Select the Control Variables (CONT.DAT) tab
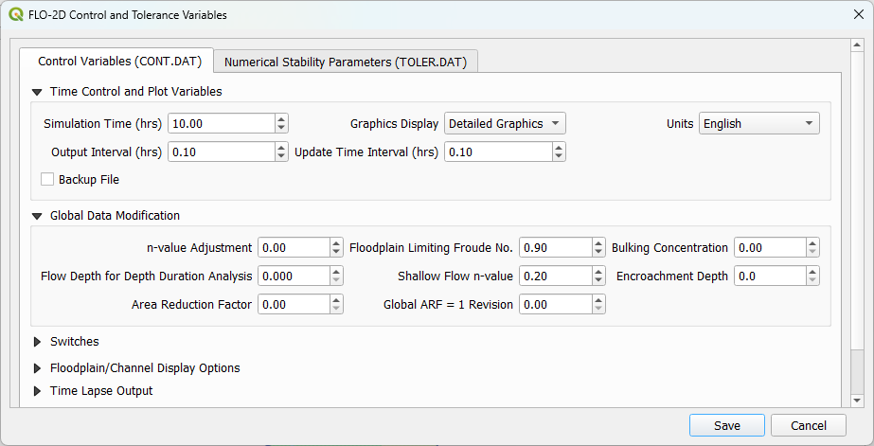874x446 pixels. point(119,62)
